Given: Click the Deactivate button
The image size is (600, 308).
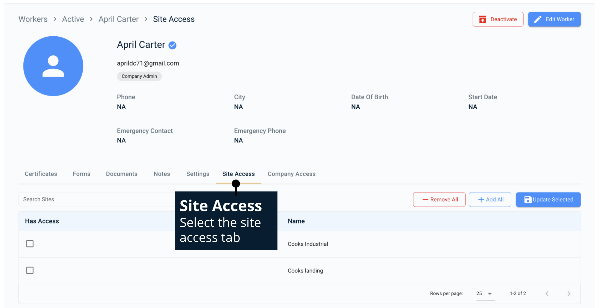Looking at the screenshot, I should click(x=498, y=19).
